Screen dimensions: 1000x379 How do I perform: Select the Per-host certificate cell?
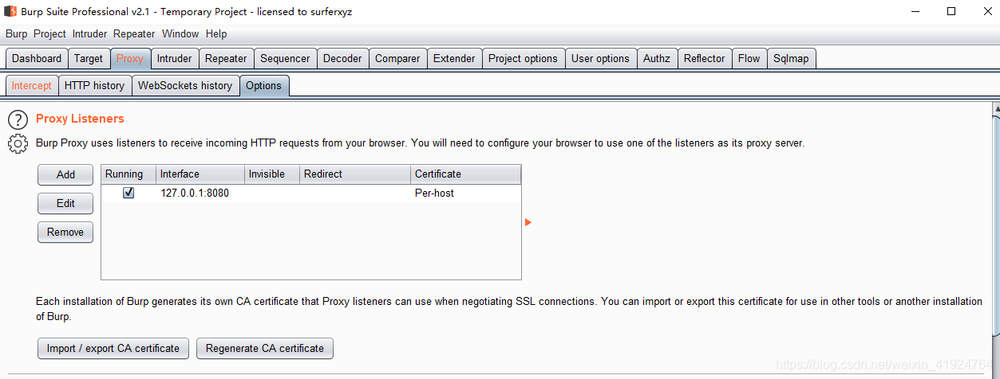pyautogui.click(x=466, y=193)
